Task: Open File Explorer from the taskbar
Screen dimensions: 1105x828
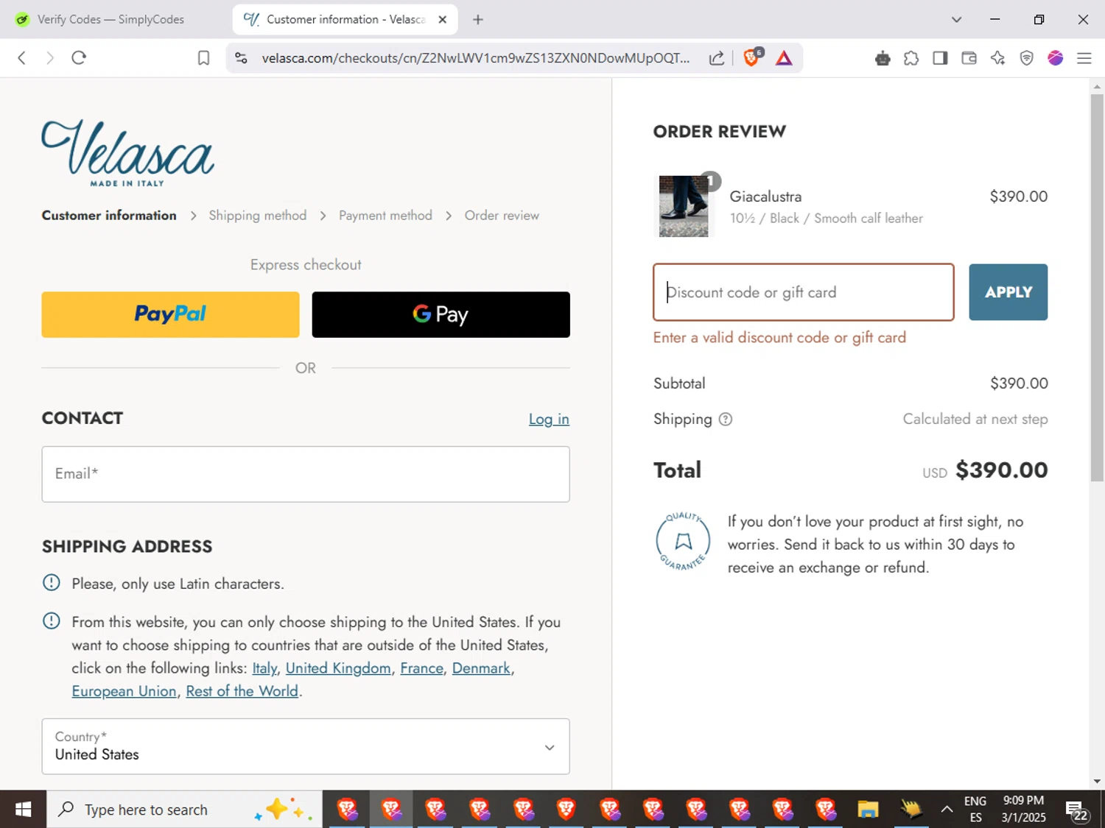Action: click(x=868, y=810)
